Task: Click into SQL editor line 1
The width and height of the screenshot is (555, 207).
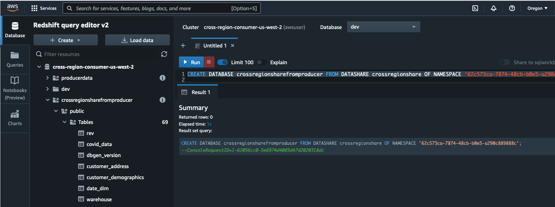Action: [370, 74]
